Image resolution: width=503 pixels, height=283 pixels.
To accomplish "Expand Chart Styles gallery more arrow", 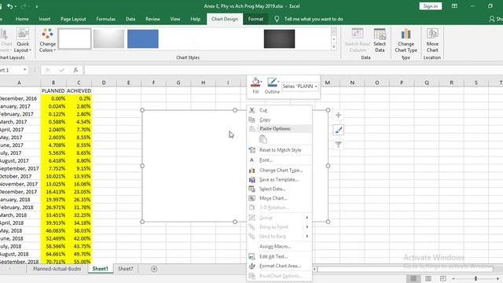I will coord(334,47).
